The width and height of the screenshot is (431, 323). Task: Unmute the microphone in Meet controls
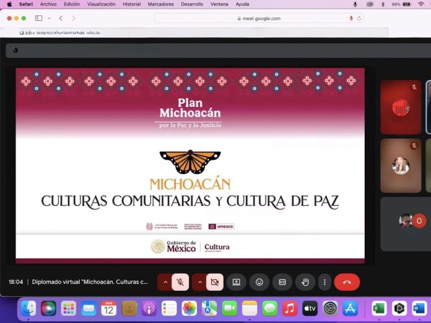[180, 282]
